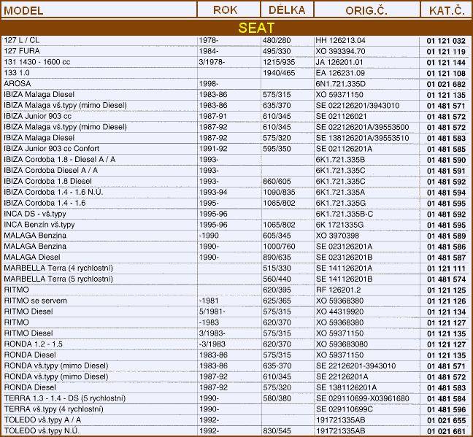Click catalog number 01 021 655

(446, 421)
